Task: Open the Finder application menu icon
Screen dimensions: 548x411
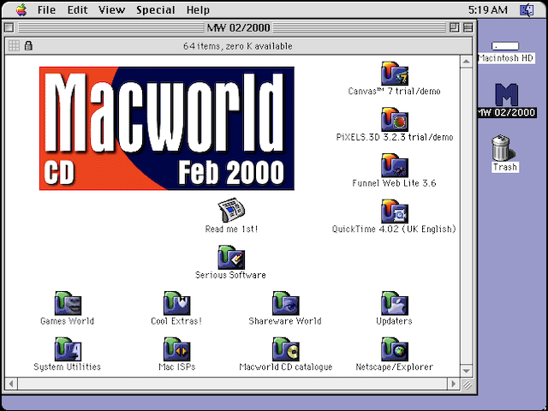Action: click(527, 9)
